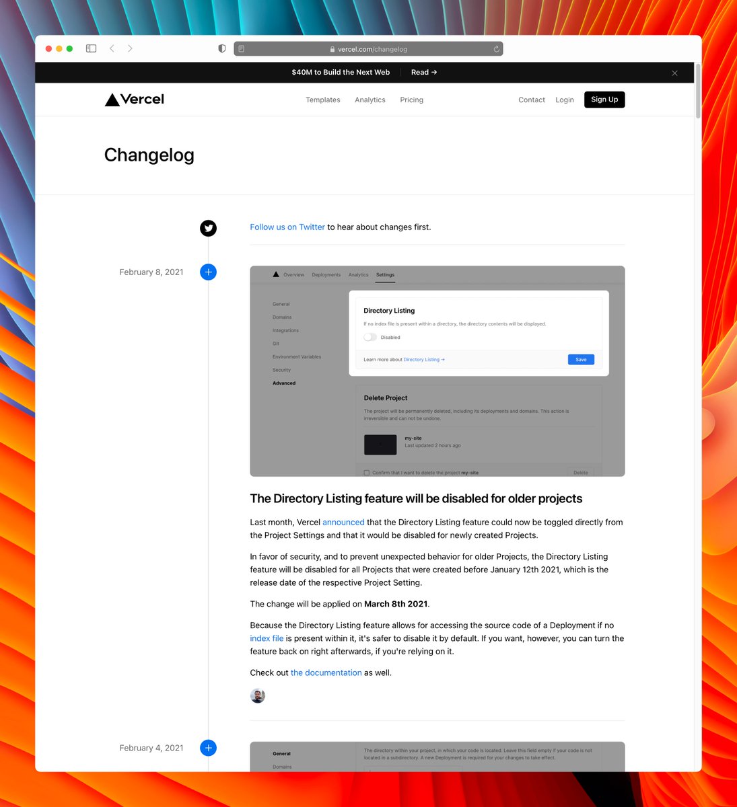Dismiss the $40M announcement banner
737x807 pixels.
(674, 73)
